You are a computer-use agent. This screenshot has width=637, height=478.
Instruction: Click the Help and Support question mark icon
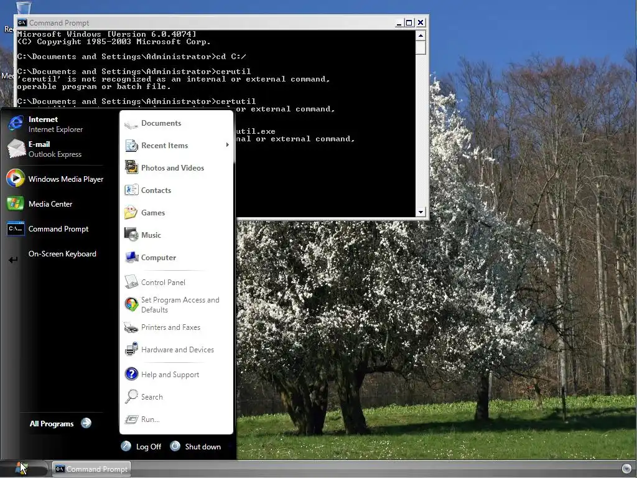[132, 373]
